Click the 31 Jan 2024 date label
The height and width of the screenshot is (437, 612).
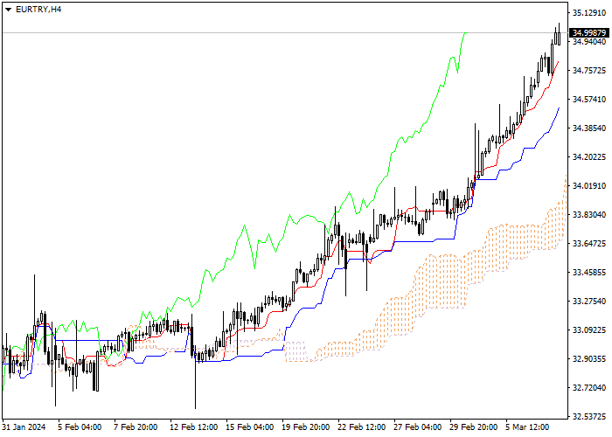tap(24, 427)
